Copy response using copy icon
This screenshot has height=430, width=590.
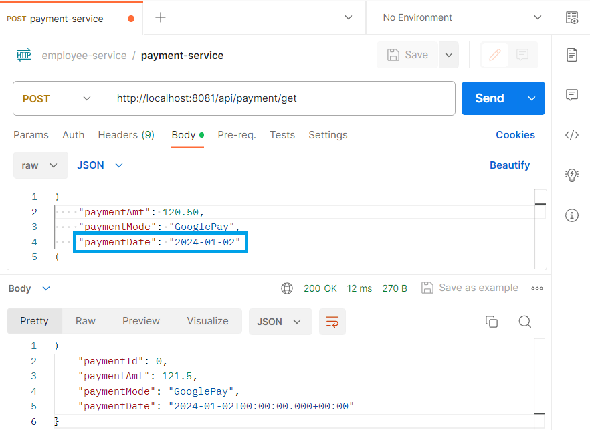point(492,322)
